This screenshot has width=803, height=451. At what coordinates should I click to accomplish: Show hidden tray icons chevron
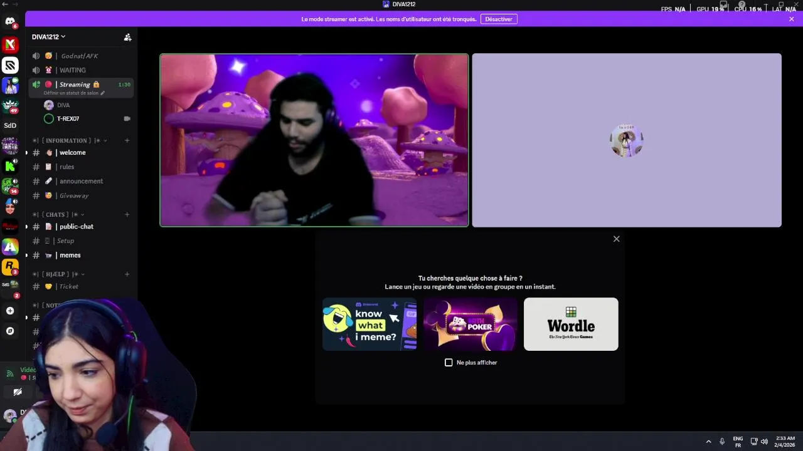coord(708,442)
